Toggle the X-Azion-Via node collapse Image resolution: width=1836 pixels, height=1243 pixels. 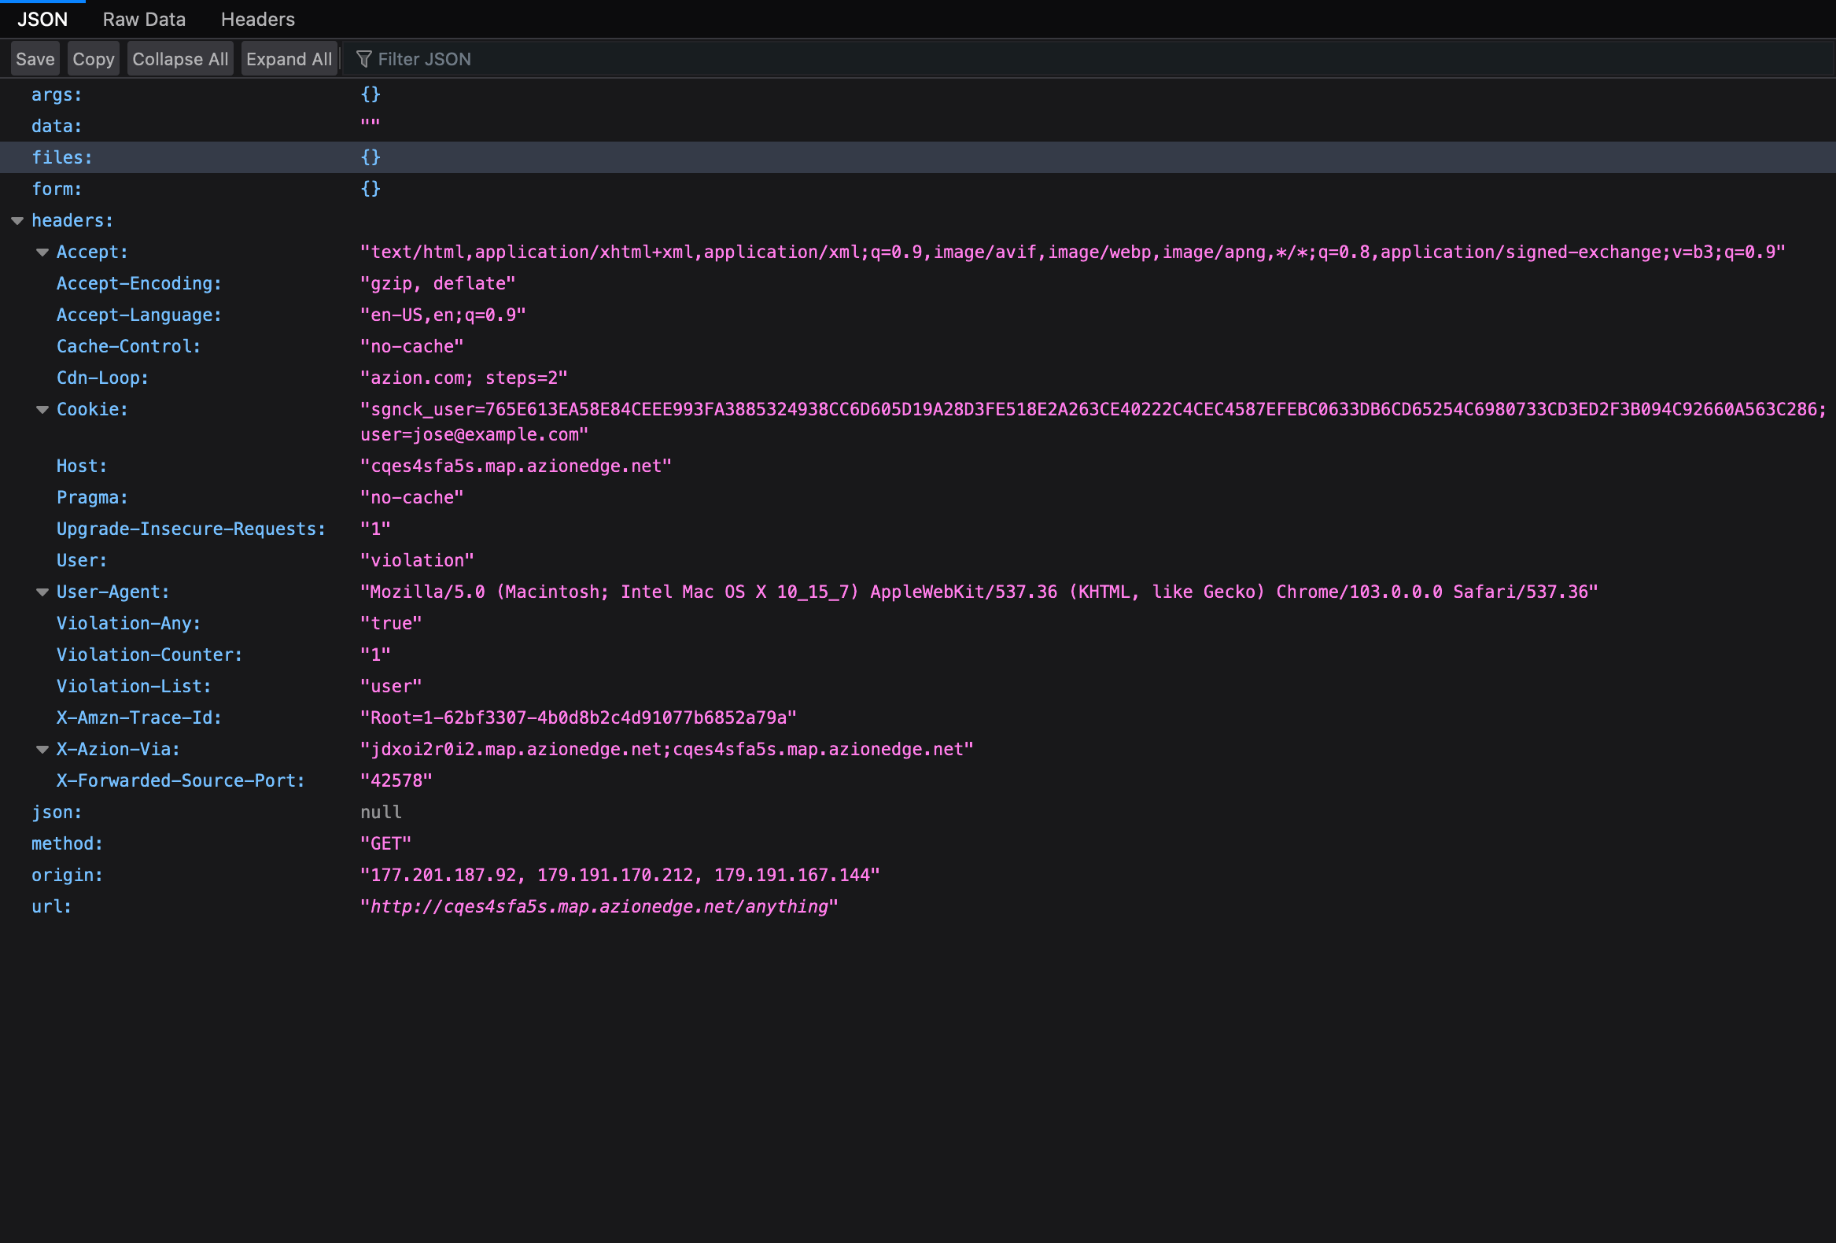[42, 749]
